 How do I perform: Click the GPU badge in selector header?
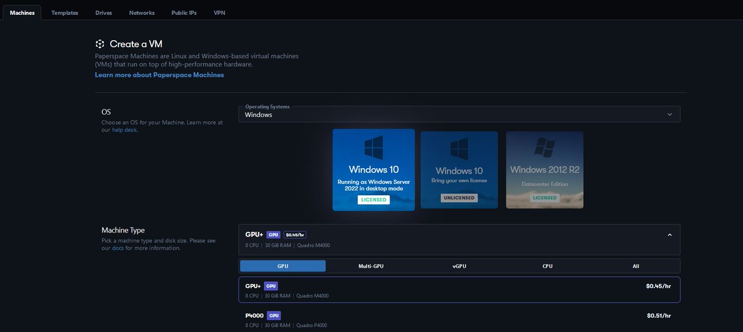tap(273, 235)
